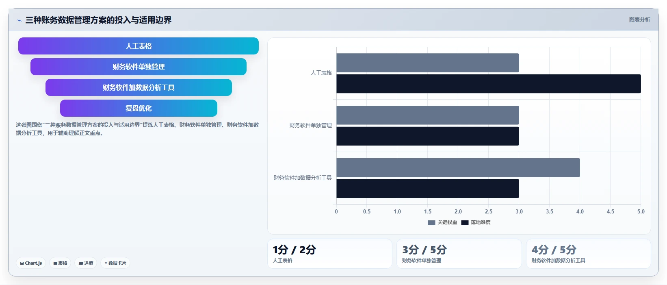
Task: Click the x-axis tick label 2.5
Action: [x=489, y=211]
